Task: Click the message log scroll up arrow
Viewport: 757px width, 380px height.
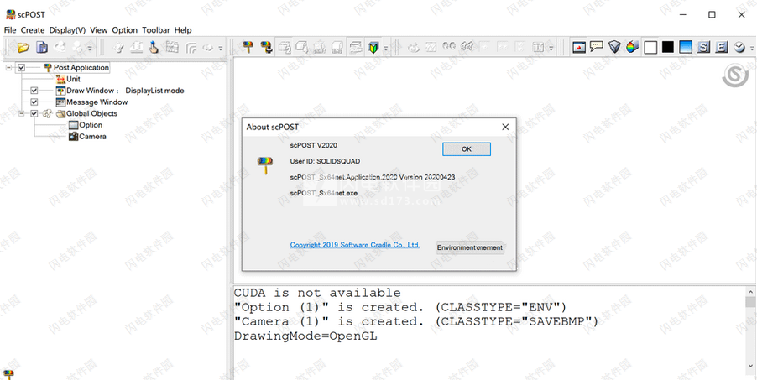Action: click(750, 291)
